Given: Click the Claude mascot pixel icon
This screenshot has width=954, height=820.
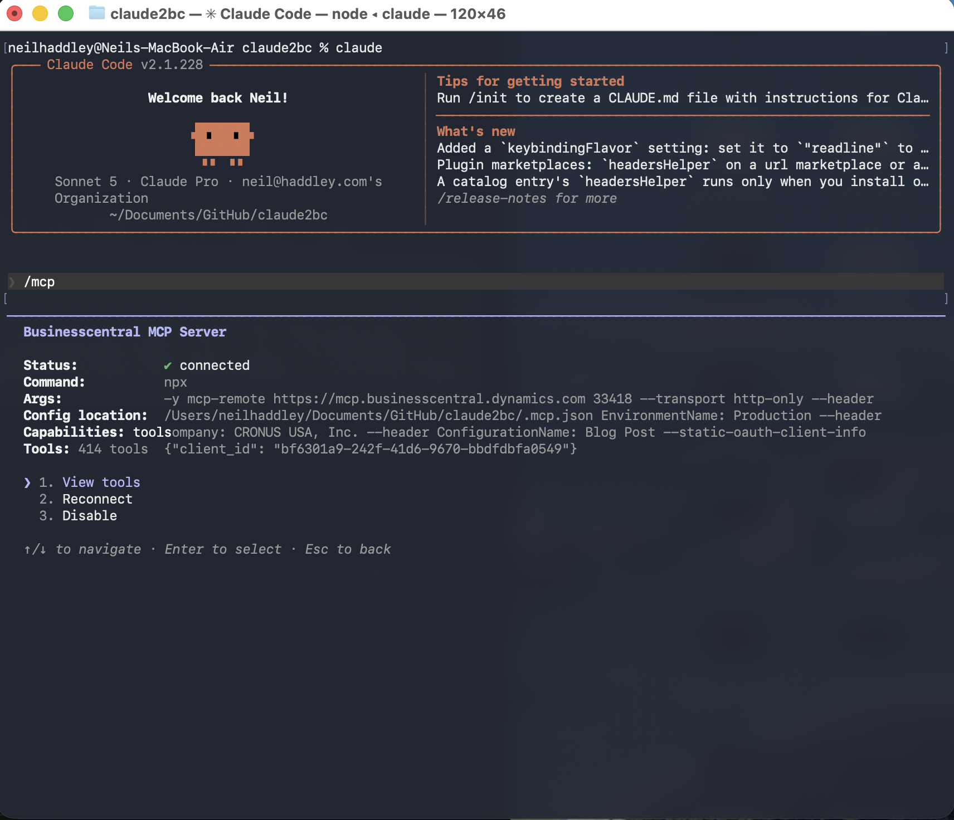Looking at the screenshot, I should point(222,144).
